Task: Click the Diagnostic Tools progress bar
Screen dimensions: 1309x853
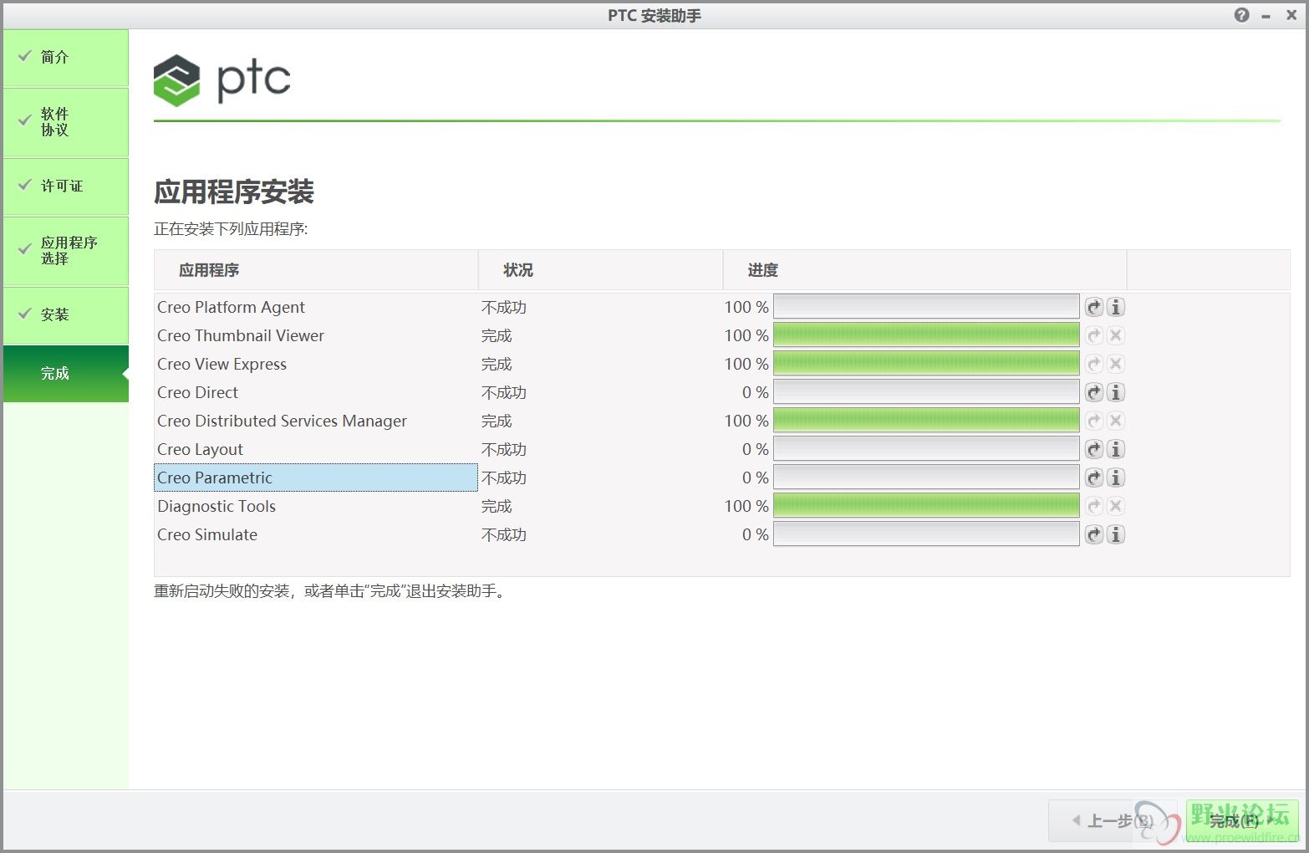Action: click(x=926, y=506)
